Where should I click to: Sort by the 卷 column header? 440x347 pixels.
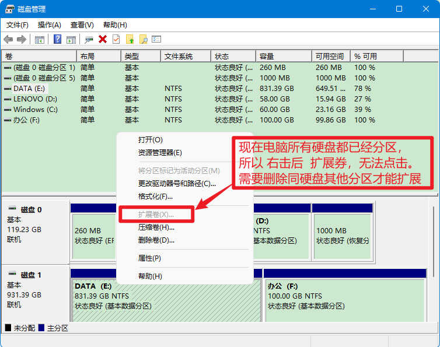pyautogui.click(x=39, y=57)
